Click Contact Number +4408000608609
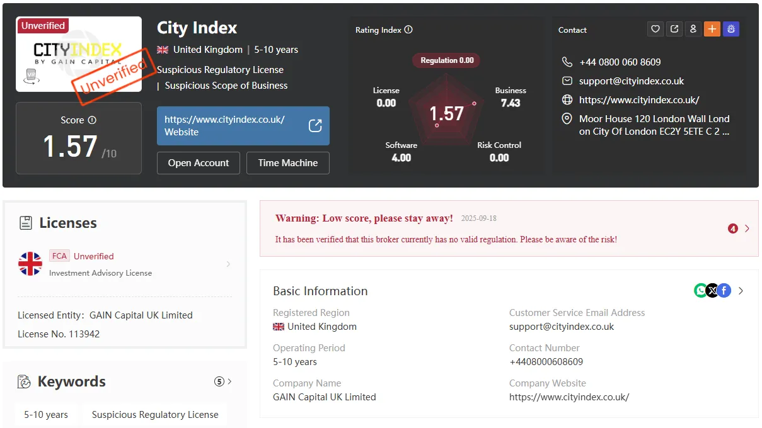 coord(546,361)
